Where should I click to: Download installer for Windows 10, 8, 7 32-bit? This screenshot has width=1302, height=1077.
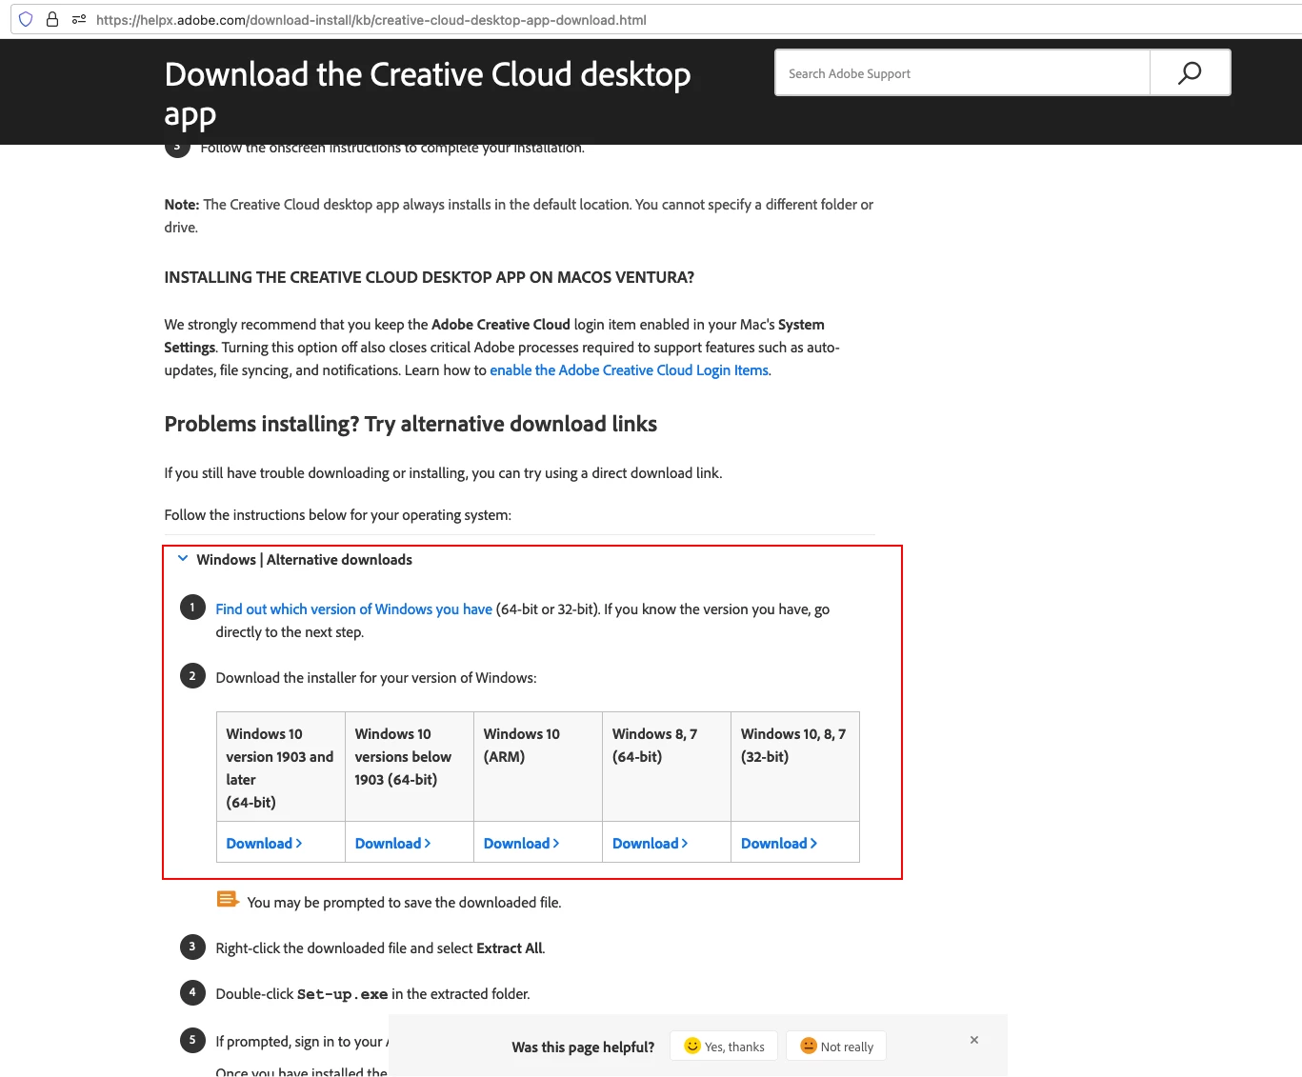(778, 844)
